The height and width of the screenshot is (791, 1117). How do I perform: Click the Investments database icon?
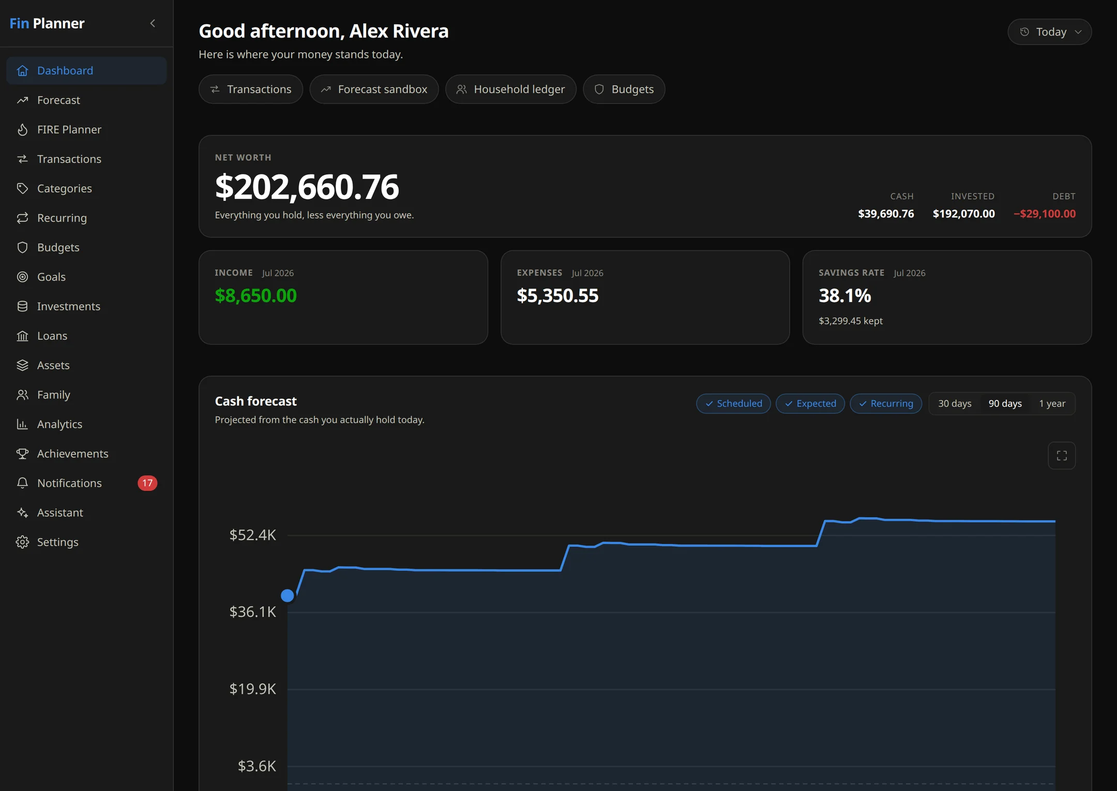[22, 307]
